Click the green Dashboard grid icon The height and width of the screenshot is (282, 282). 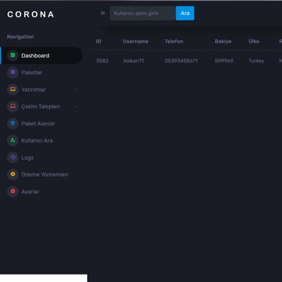[13, 55]
